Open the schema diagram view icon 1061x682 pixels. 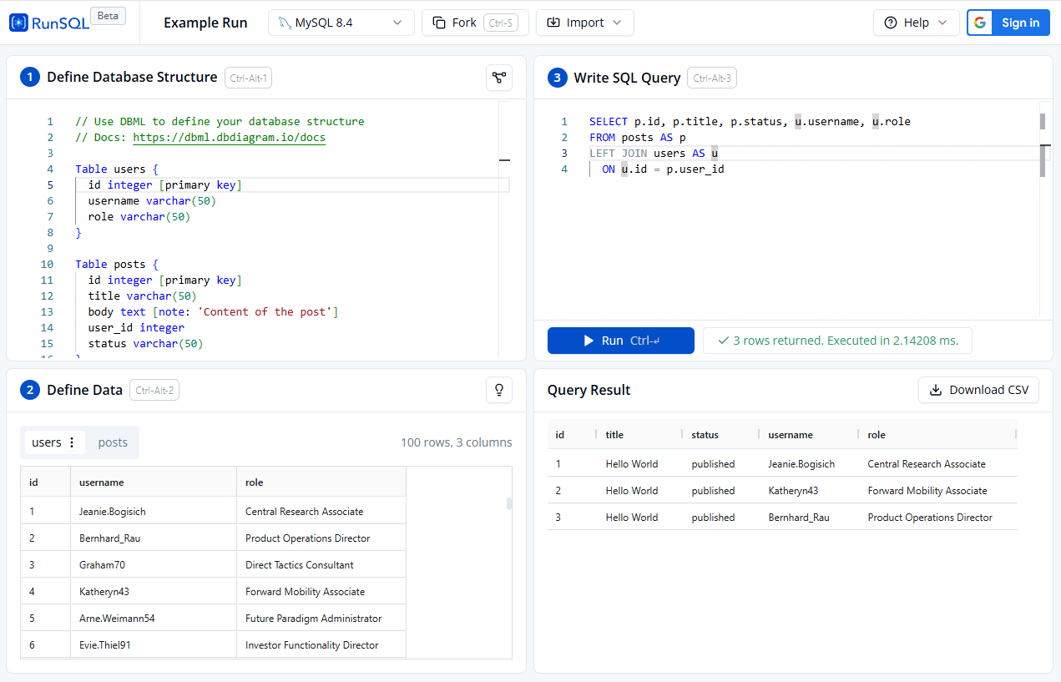(499, 78)
